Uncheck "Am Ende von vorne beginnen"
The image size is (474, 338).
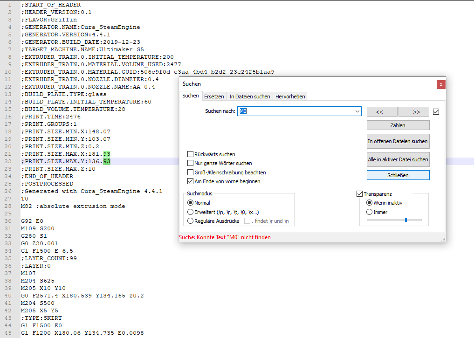click(191, 181)
